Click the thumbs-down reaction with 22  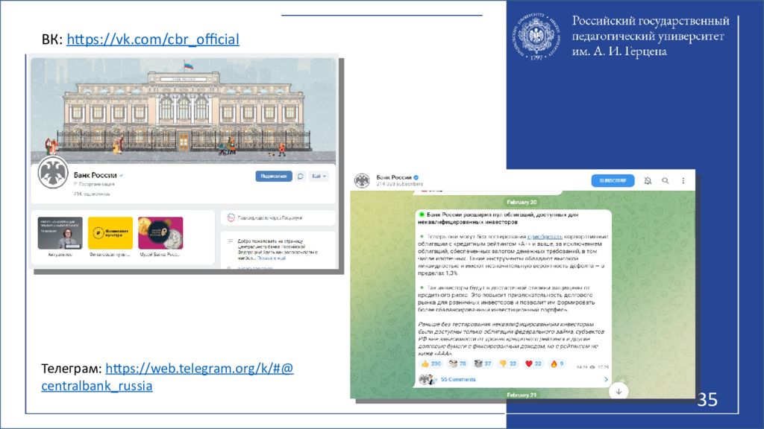tap(508, 363)
